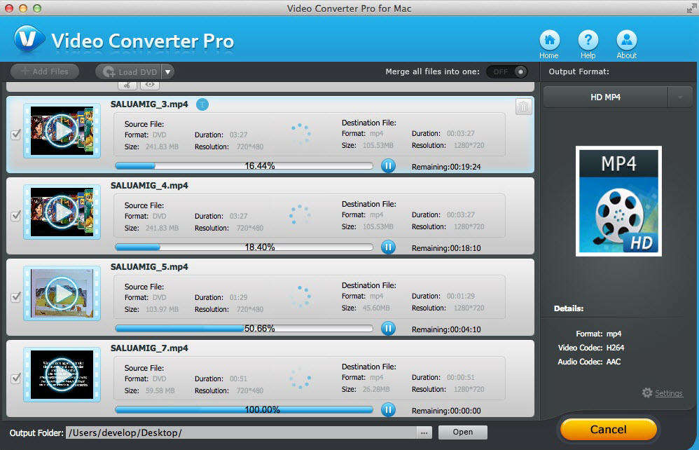This screenshot has width=699, height=450.
Task: Click the Load DVD button
Action: (129, 71)
